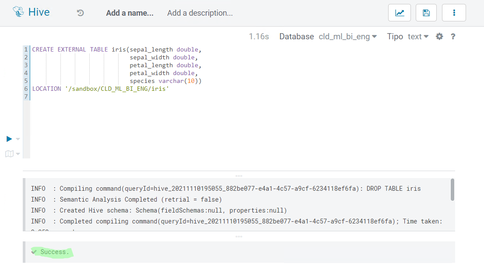Open the chart visualization icon

pyautogui.click(x=399, y=13)
